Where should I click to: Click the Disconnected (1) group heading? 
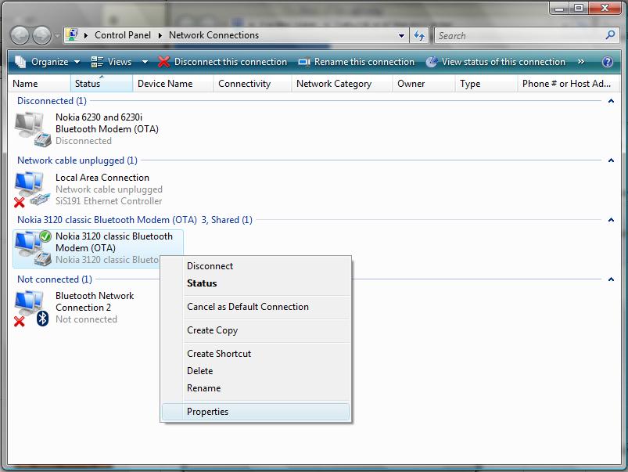click(52, 101)
